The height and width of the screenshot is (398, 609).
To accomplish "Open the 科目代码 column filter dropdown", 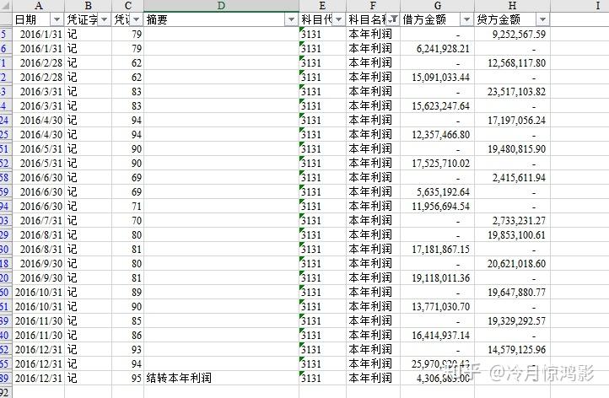I will tap(339, 19).
